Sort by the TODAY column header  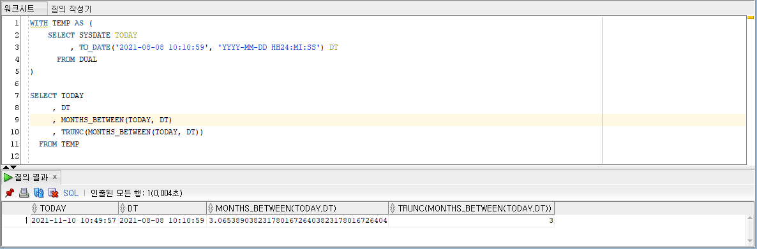(x=74, y=208)
